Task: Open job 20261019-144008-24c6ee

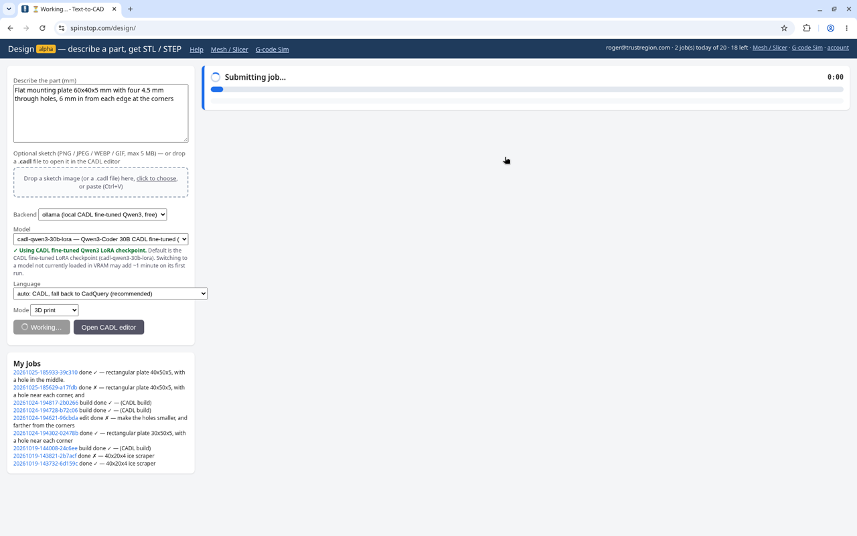Action: coord(46,448)
